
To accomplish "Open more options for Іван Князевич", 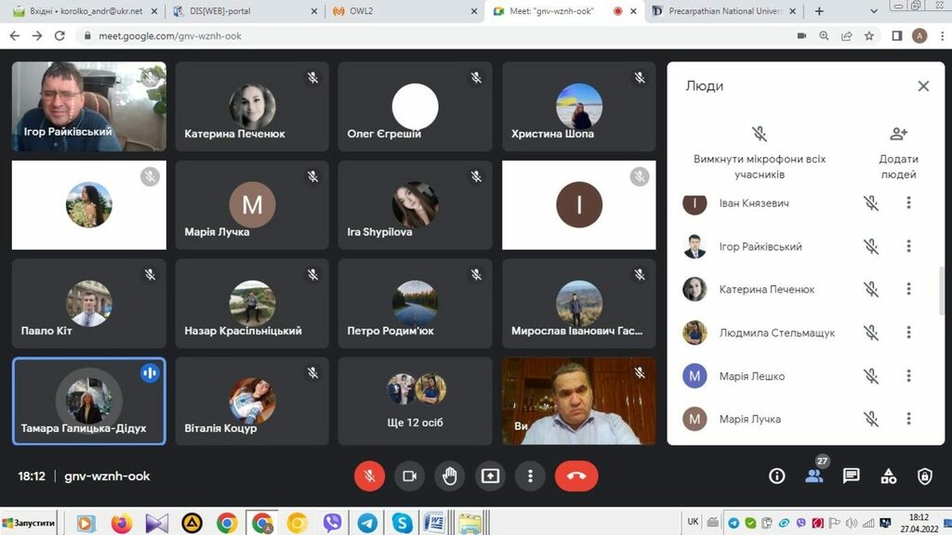I will [x=908, y=202].
